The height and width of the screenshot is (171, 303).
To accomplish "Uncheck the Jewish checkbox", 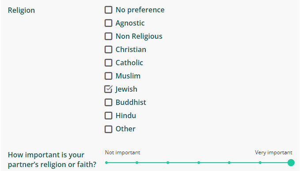I will point(108,89).
